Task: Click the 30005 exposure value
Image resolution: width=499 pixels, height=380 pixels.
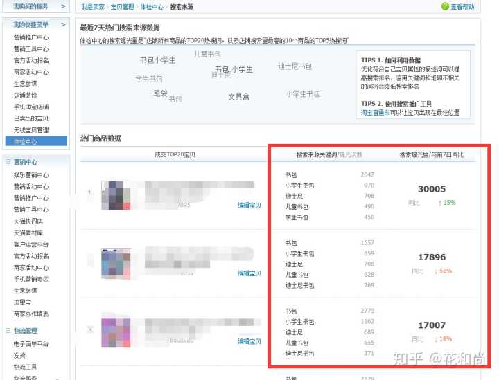Action: click(432, 189)
